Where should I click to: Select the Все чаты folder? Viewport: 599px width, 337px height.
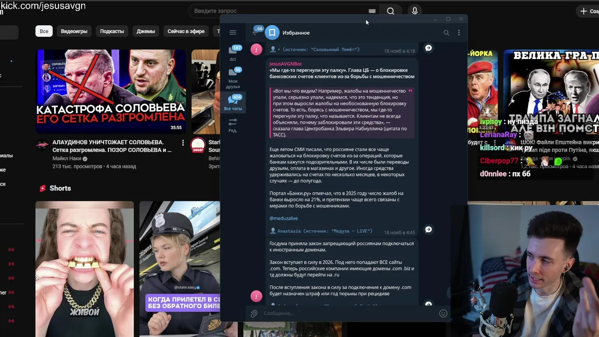pos(233,103)
